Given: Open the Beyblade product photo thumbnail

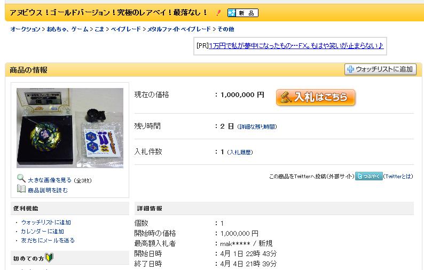Looking at the screenshot, I should pos(70,128).
